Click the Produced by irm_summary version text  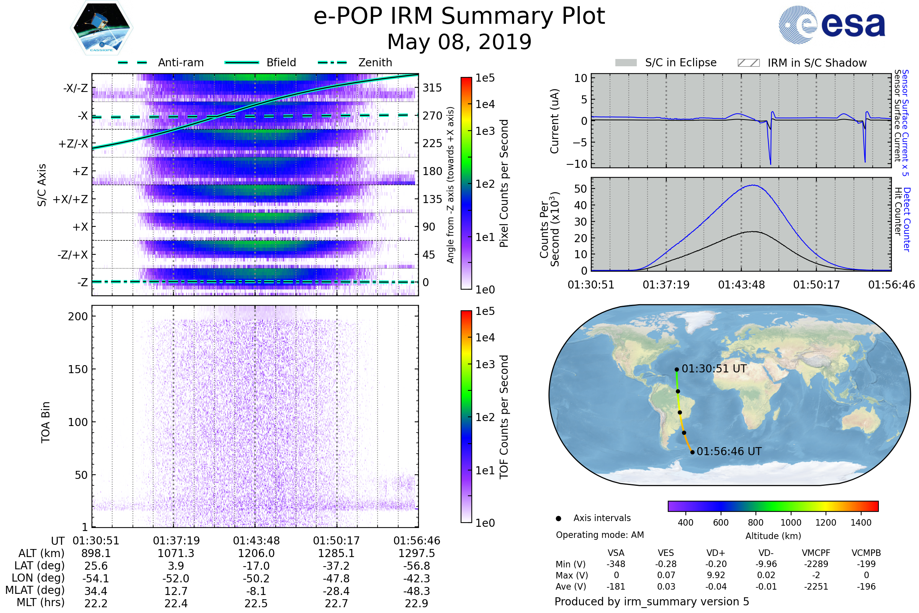tap(652, 602)
